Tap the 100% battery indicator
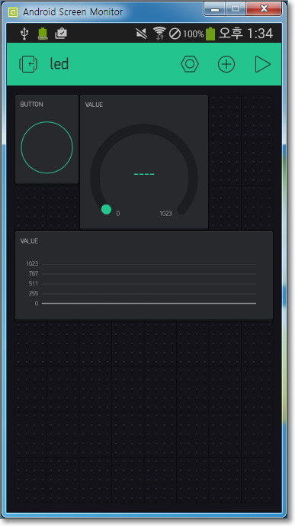 click(x=199, y=34)
